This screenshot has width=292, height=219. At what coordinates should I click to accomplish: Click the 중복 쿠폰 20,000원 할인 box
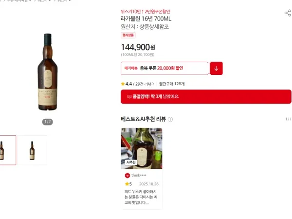click(x=165, y=68)
